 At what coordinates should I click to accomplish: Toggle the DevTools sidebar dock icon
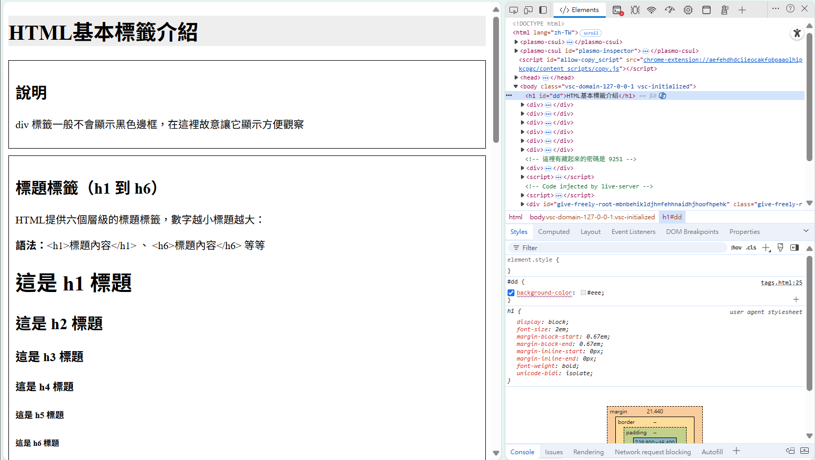click(x=543, y=10)
